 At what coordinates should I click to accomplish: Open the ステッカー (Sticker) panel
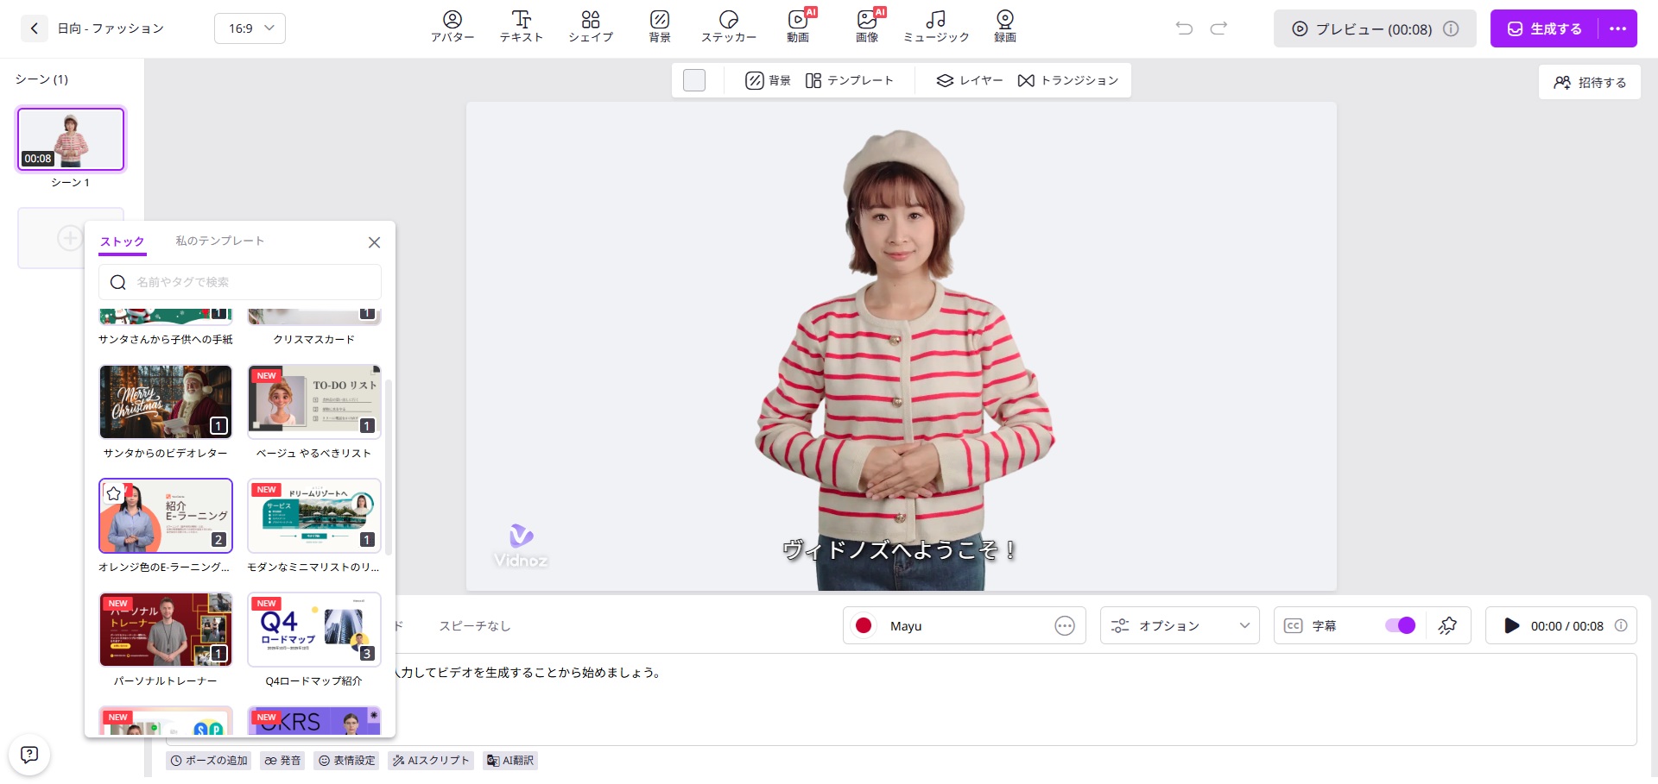click(x=728, y=27)
